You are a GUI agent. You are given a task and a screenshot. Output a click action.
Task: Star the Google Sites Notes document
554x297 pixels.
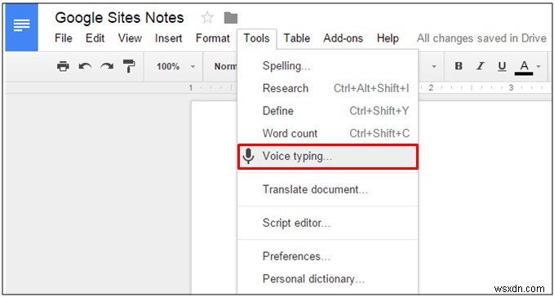click(207, 18)
